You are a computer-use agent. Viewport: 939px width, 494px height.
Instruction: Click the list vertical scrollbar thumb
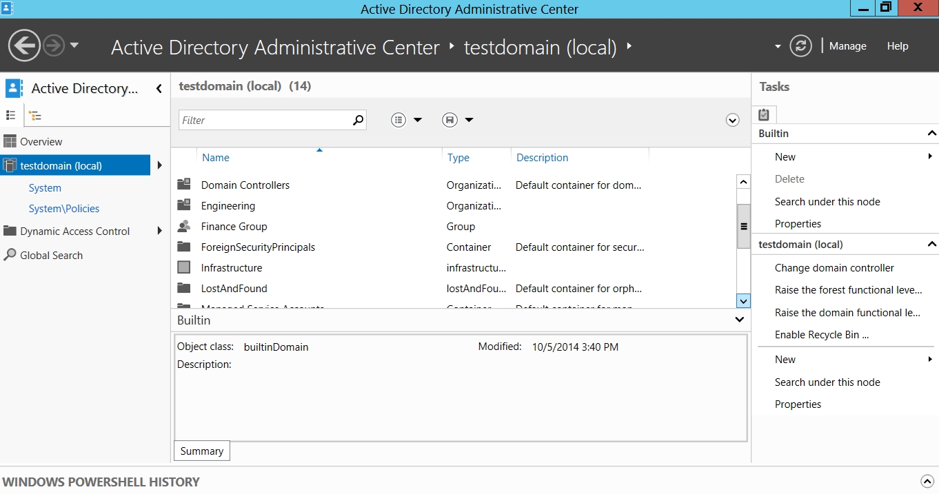(x=743, y=226)
